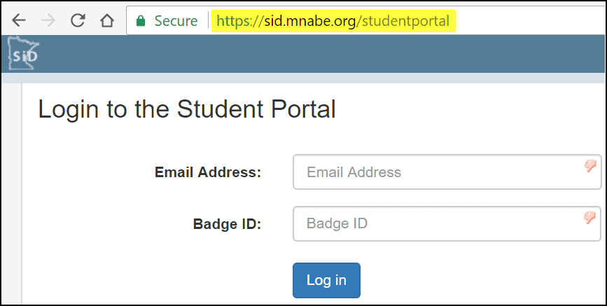Click the highlighted URL in address bar
The height and width of the screenshot is (306, 607).
(x=333, y=21)
